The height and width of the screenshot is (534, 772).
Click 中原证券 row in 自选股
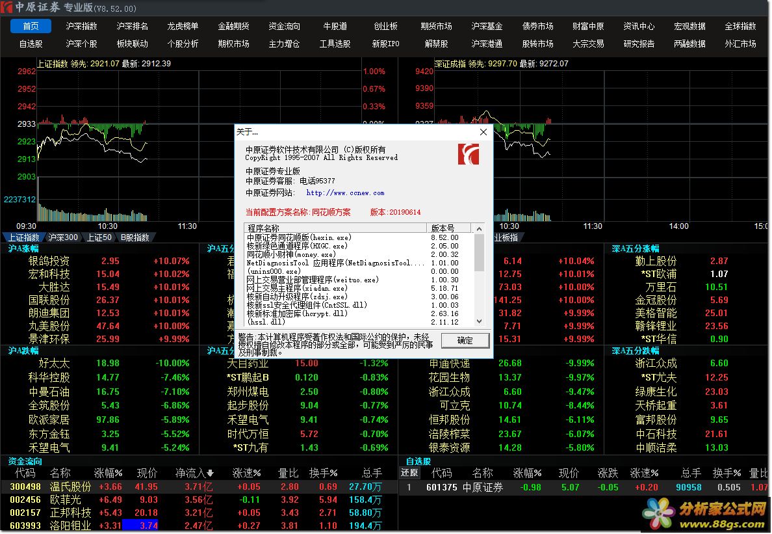click(584, 487)
